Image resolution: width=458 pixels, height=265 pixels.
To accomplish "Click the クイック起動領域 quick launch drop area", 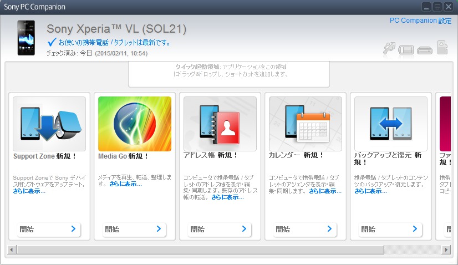I will coord(229,74).
